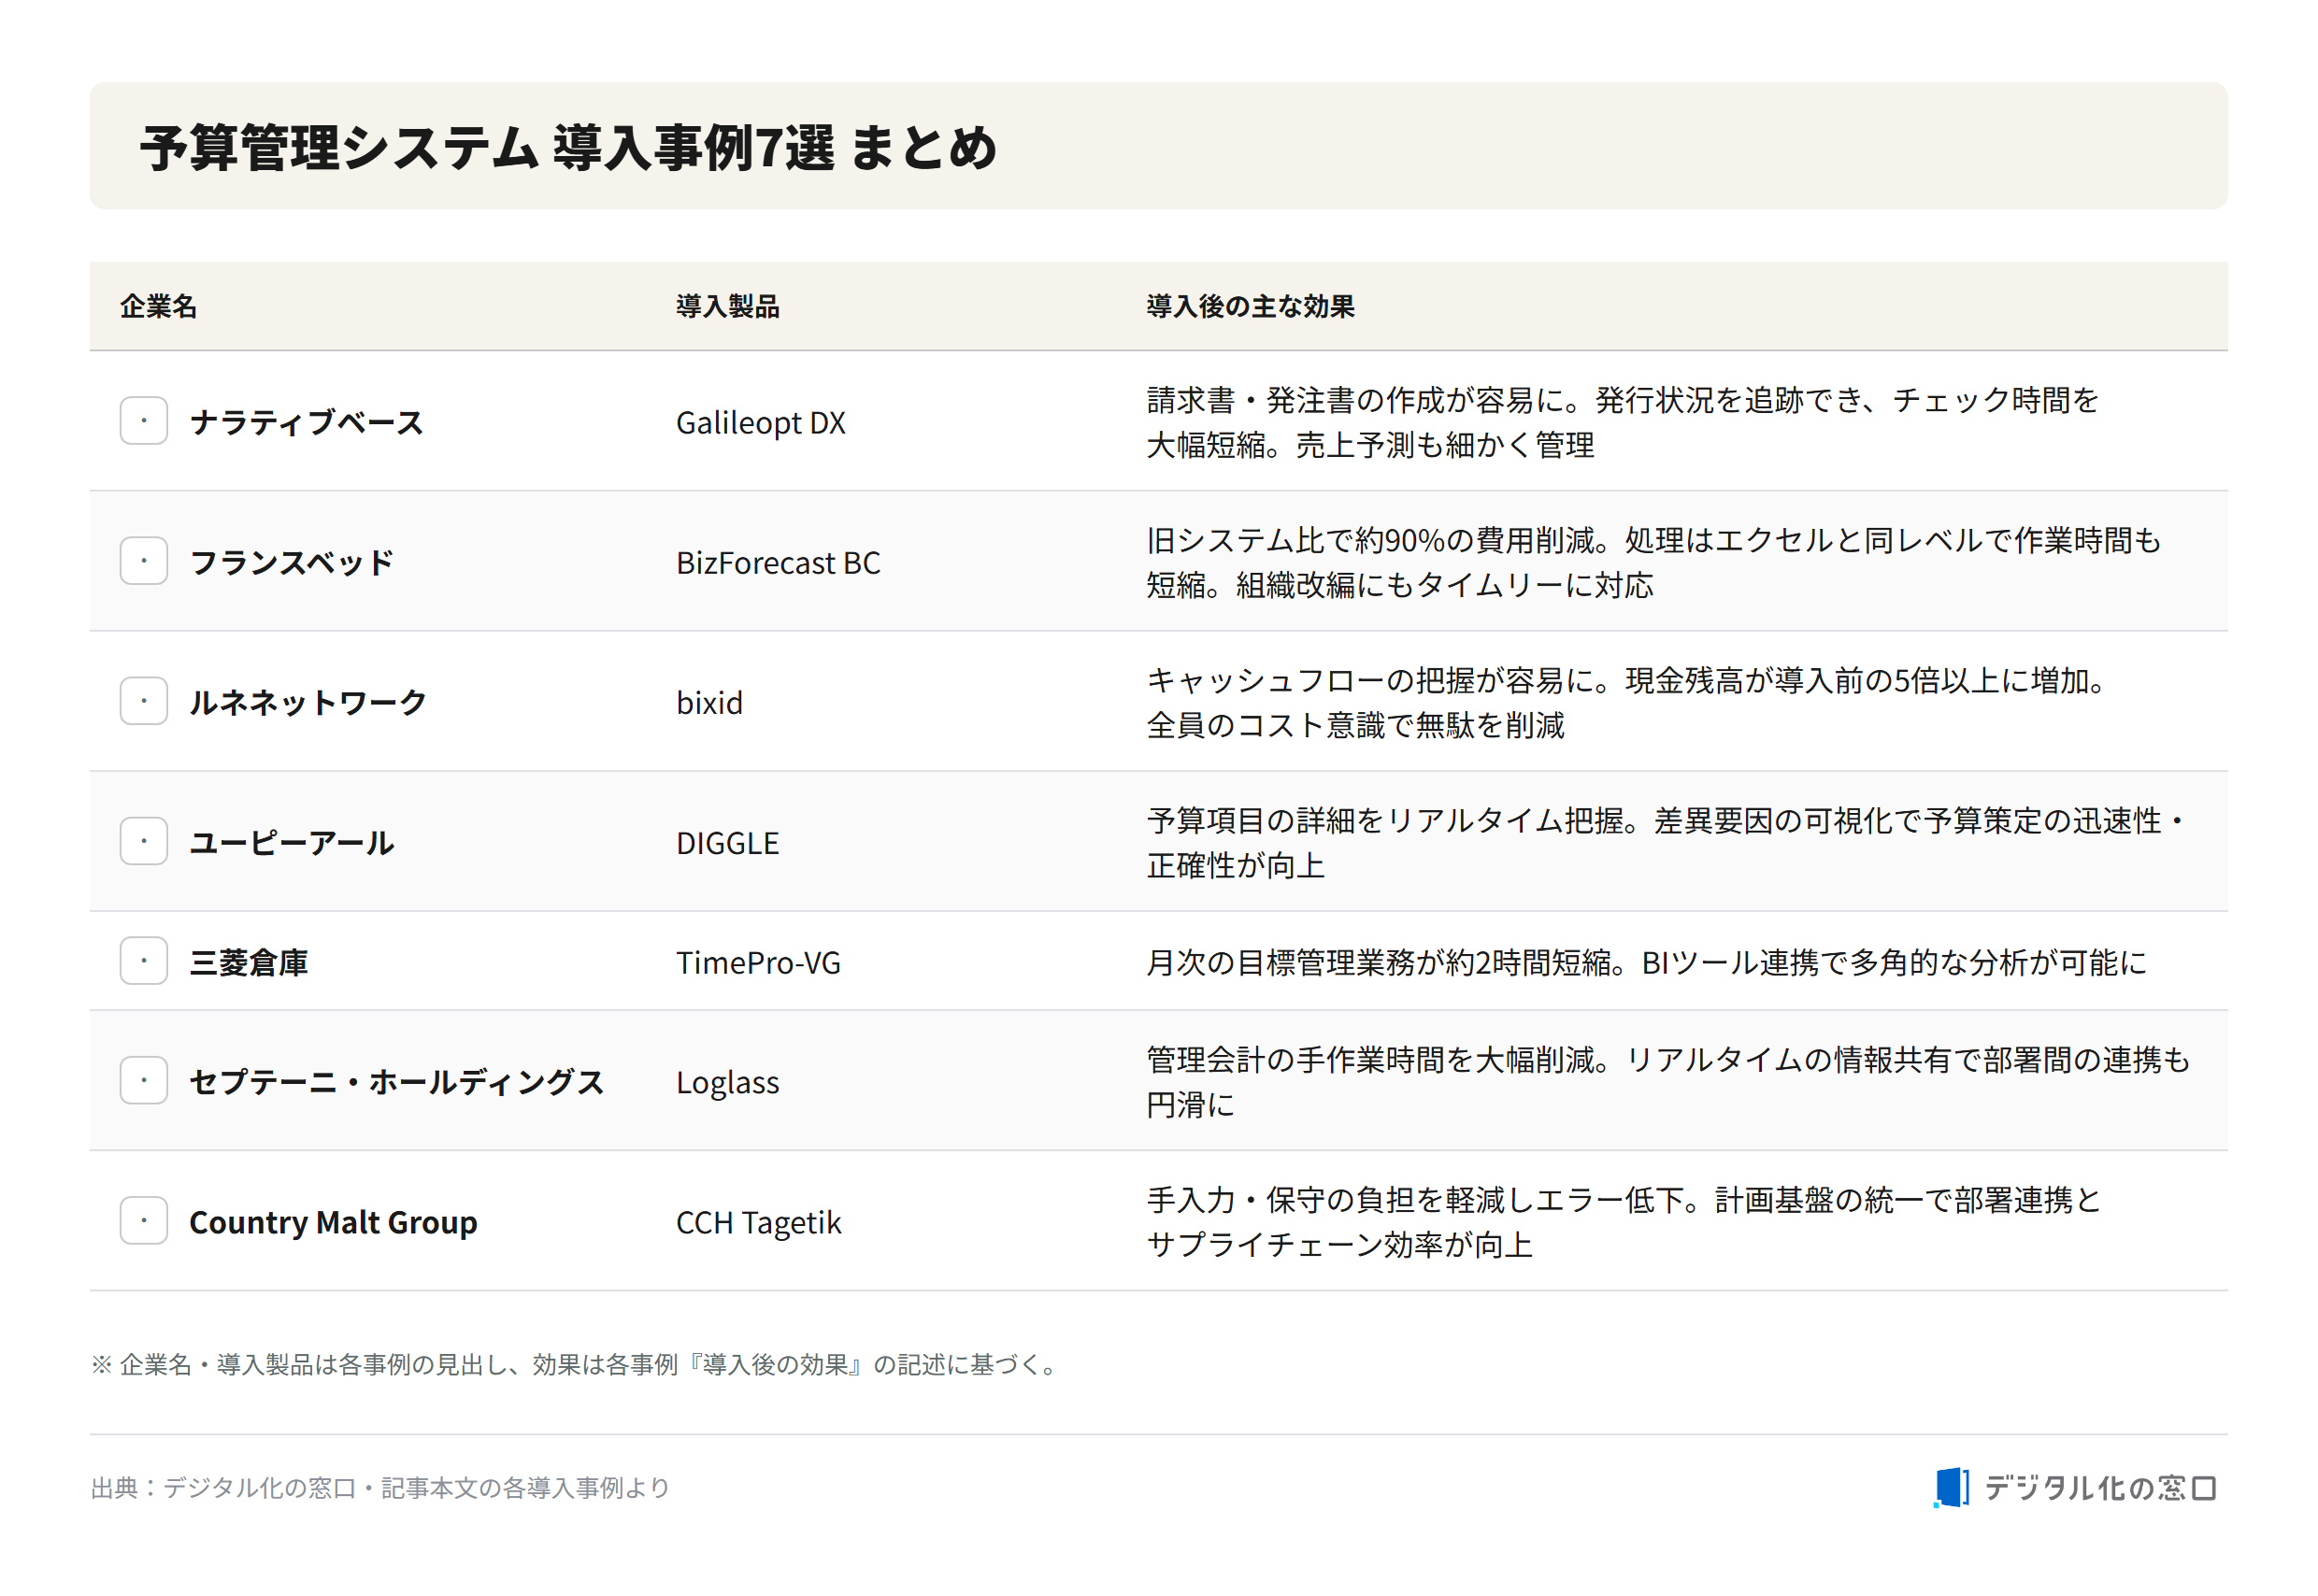Select the company name 三菱倉庫
This screenshot has height=1596, width=2318.
click(249, 962)
